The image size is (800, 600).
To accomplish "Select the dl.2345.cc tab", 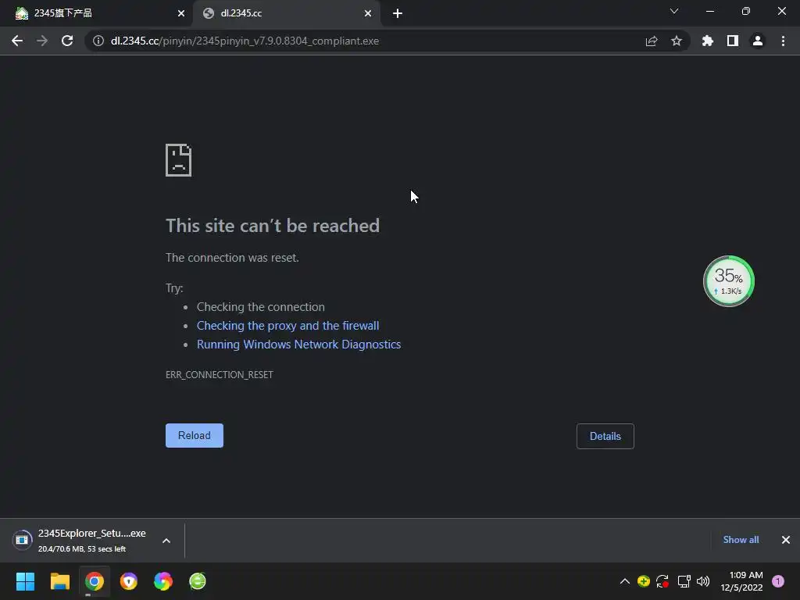I will 286,13.
